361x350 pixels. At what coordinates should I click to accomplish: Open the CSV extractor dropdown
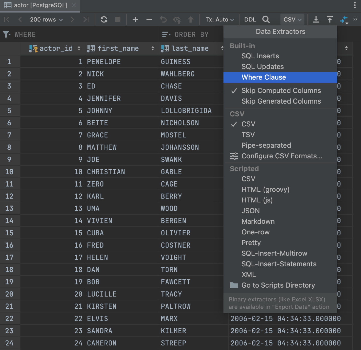click(292, 19)
